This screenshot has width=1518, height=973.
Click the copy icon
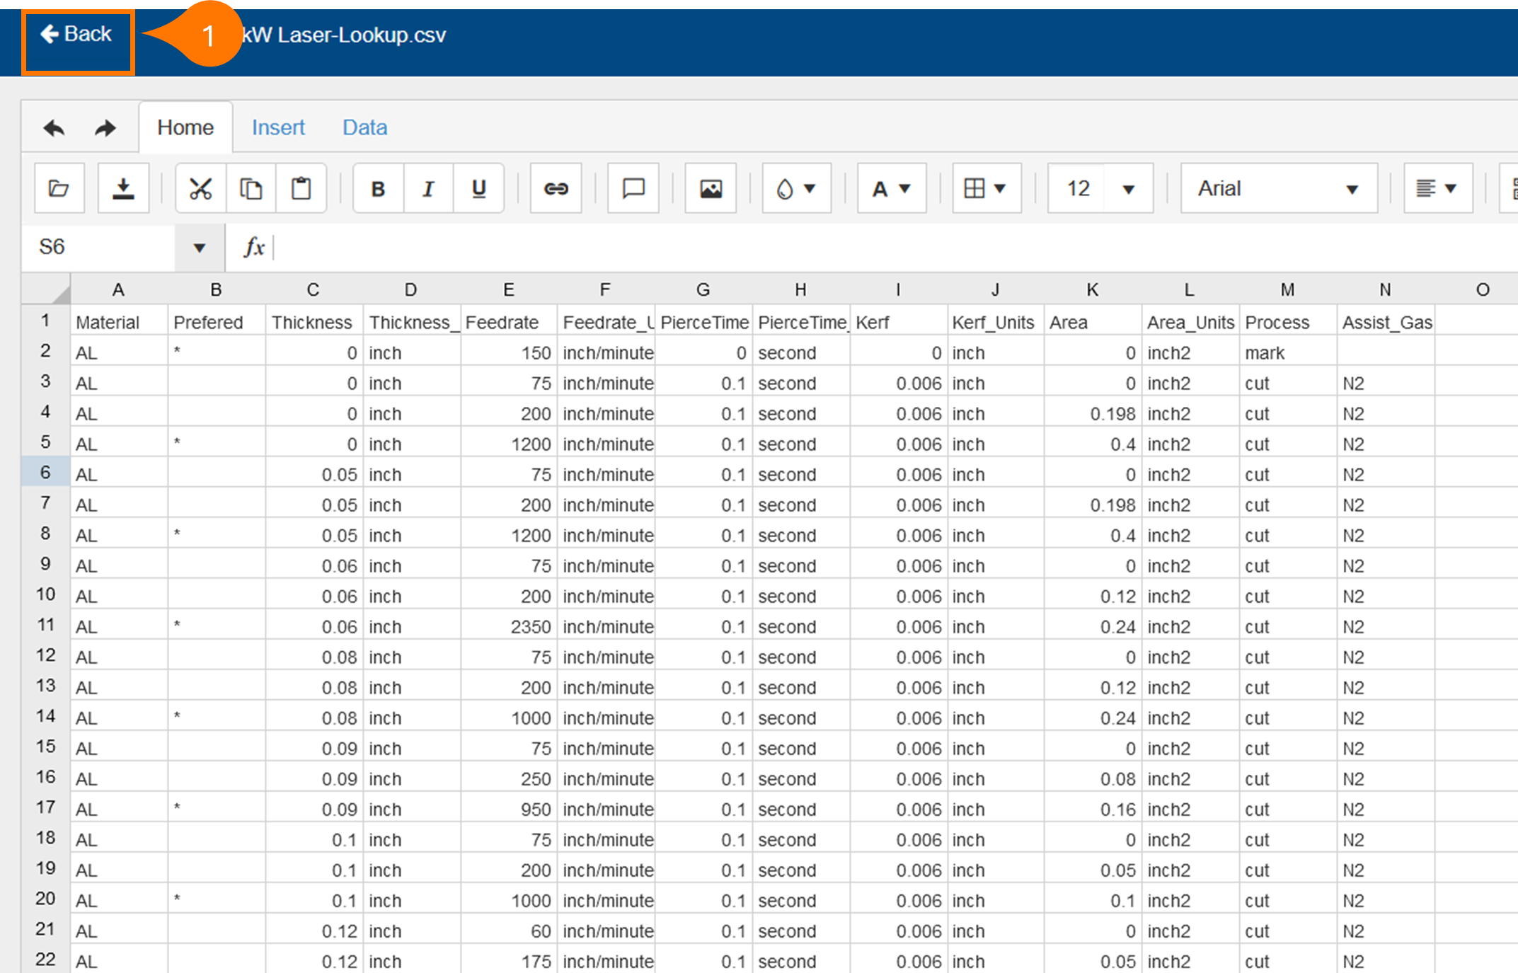point(251,188)
